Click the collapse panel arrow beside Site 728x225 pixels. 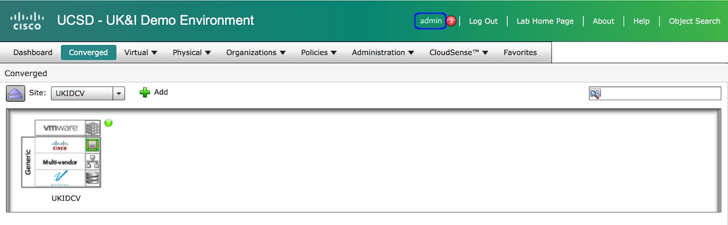click(15, 93)
